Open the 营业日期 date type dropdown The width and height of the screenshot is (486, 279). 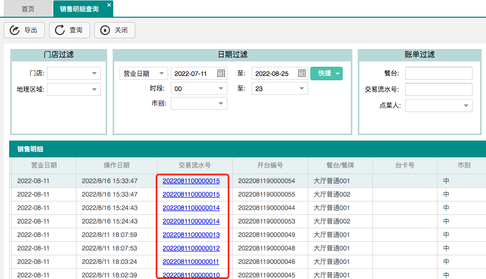click(161, 73)
